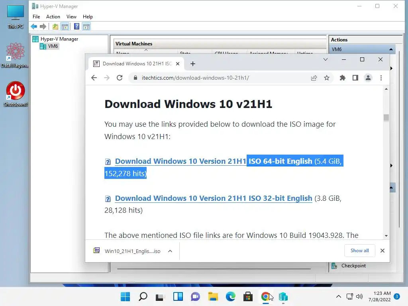Click Chrome forward navigation arrow
Image resolution: width=408 pixels, height=306 pixels.
(x=107, y=78)
